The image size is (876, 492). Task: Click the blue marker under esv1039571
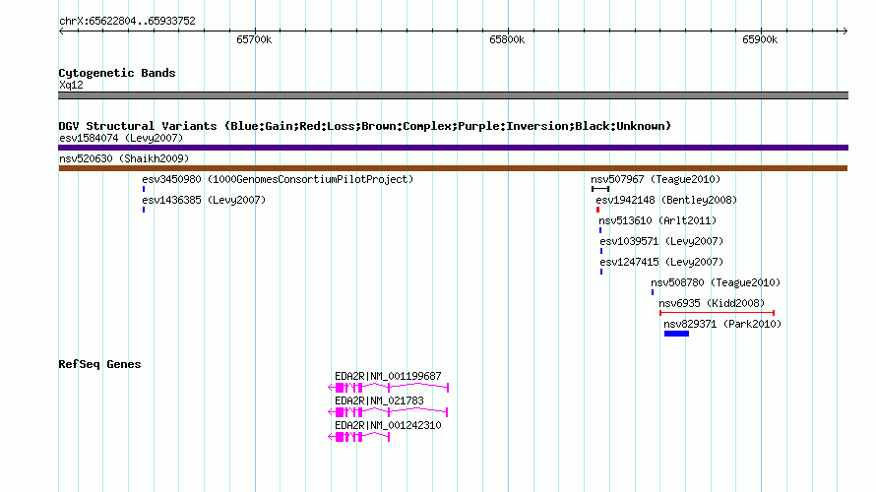pos(601,251)
